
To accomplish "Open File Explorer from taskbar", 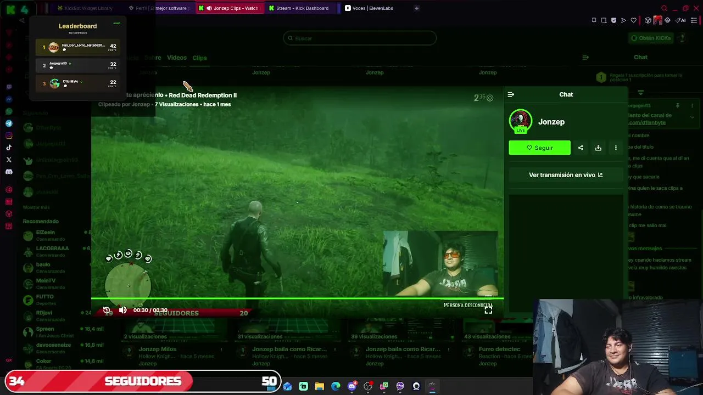I will tap(320, 386).
